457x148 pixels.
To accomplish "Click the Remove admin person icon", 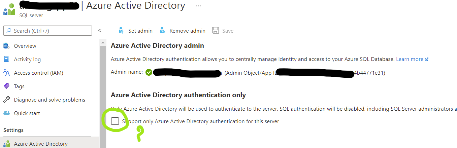I will tap(163, 31).
